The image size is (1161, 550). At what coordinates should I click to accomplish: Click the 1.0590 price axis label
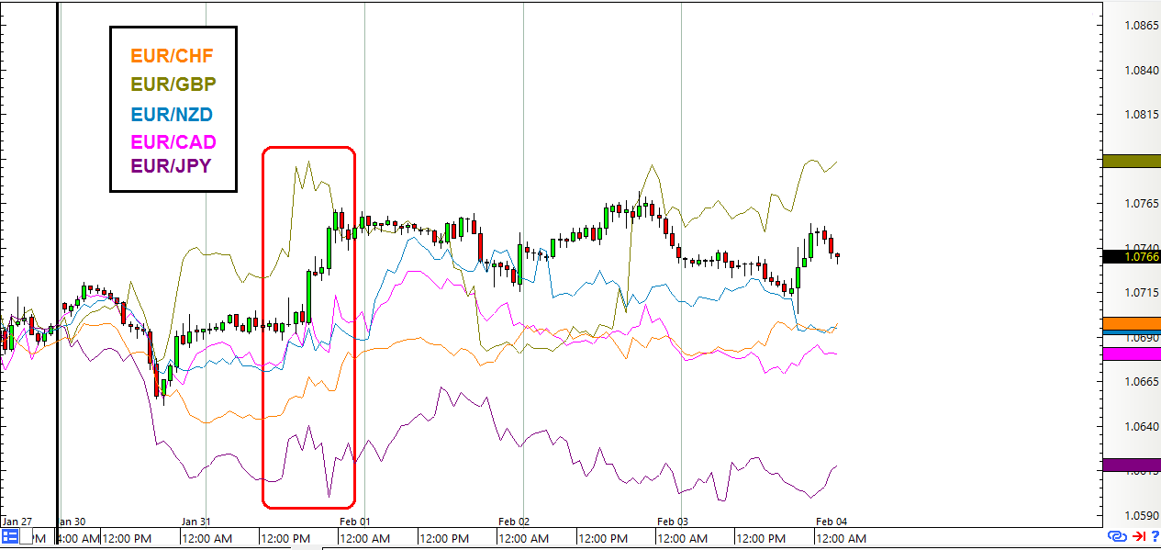pyautogui.click(x=1142, y=515)
